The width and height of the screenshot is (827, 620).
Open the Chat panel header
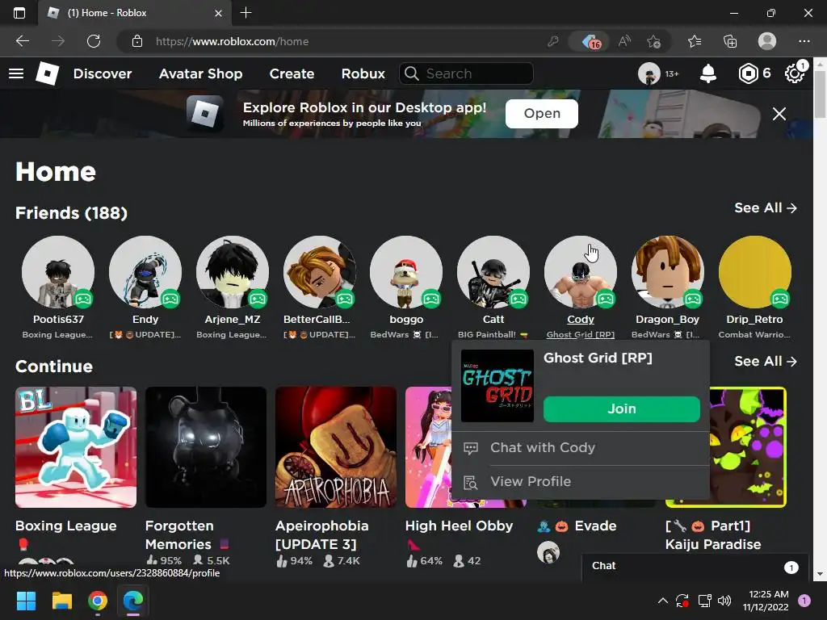pos(695,566)
